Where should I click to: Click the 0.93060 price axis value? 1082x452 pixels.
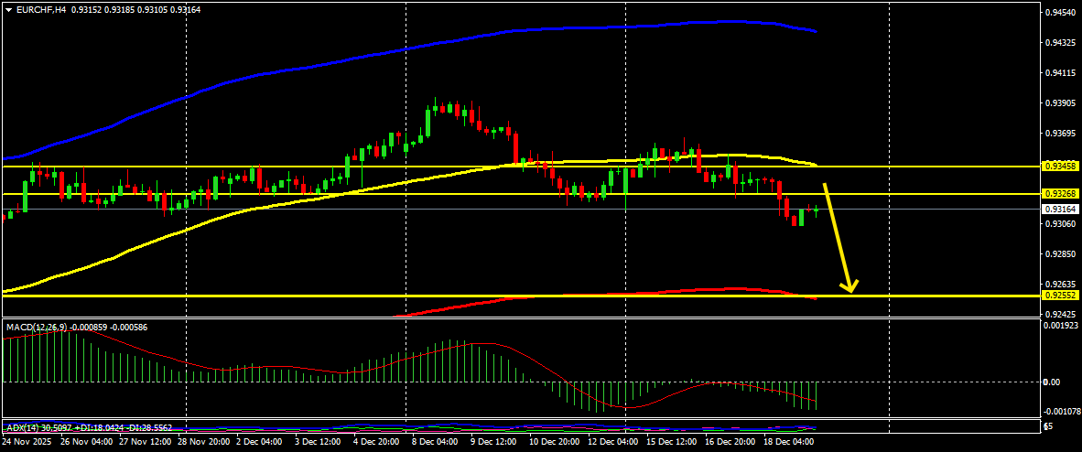coord(1061,223)
